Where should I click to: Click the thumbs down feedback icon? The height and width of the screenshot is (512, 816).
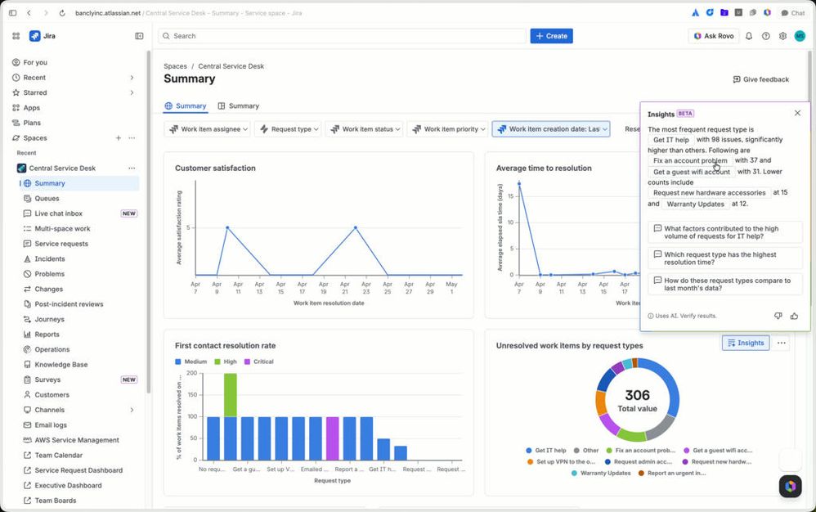(x=778, y=316)
